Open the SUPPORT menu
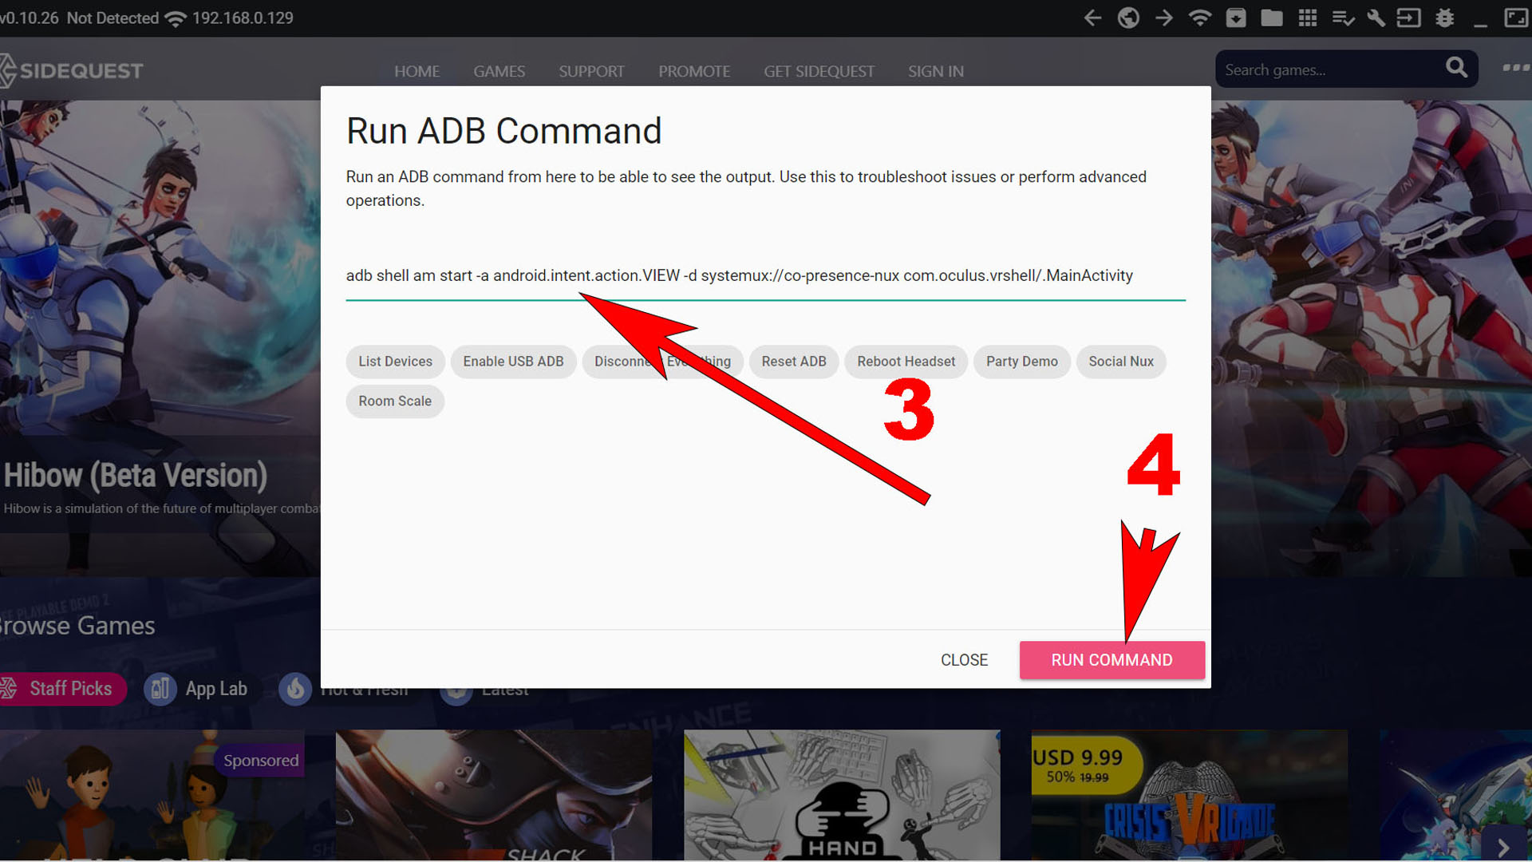The width and height of the screenshot is (1532, 862). point(591,71)
